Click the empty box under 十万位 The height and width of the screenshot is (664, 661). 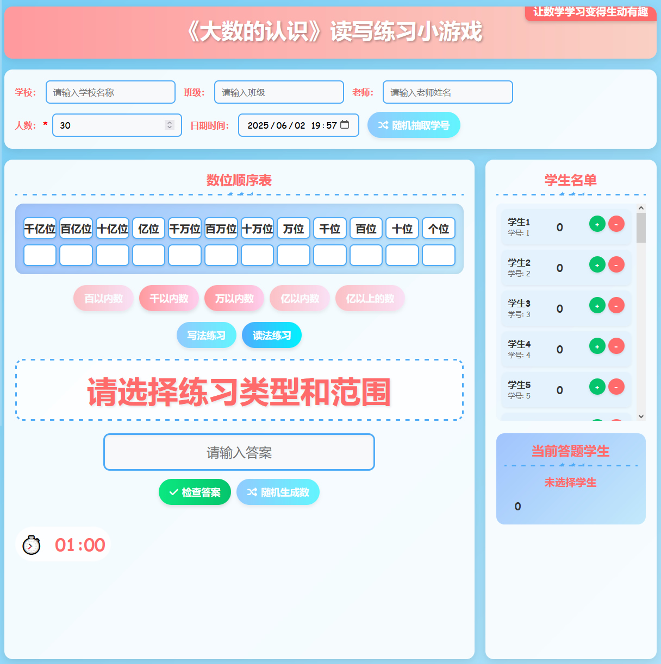257,255
